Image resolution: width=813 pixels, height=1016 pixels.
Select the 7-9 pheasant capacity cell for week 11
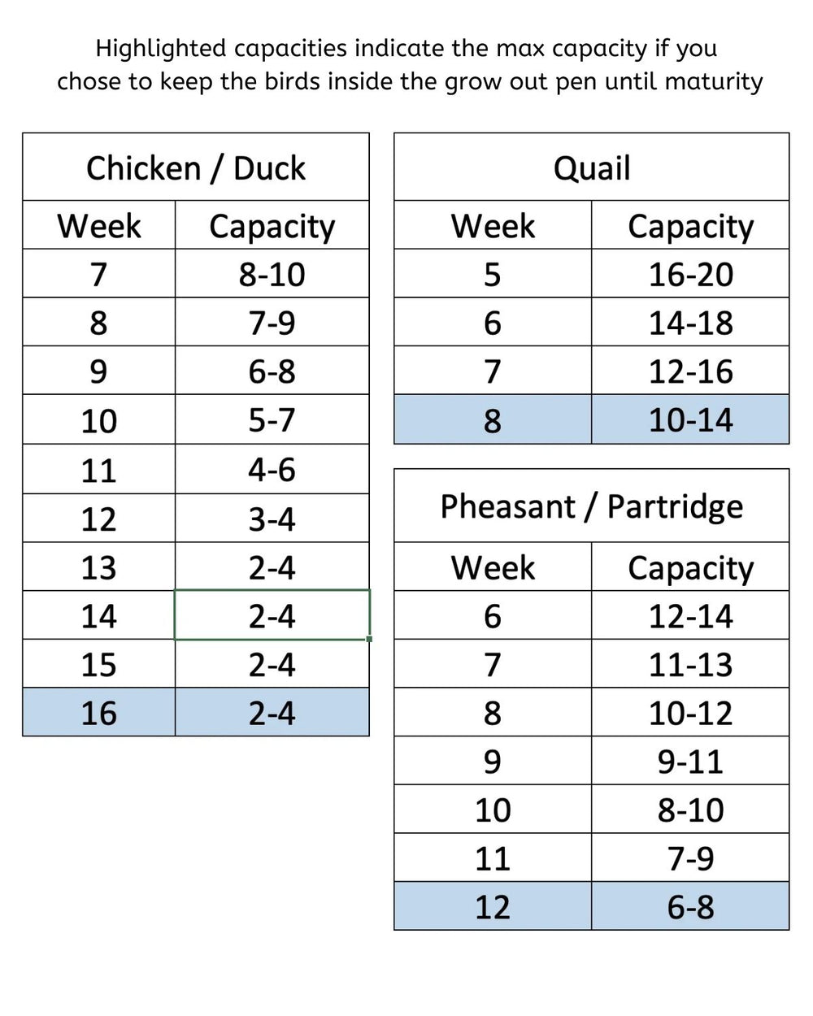coord(690,858)
